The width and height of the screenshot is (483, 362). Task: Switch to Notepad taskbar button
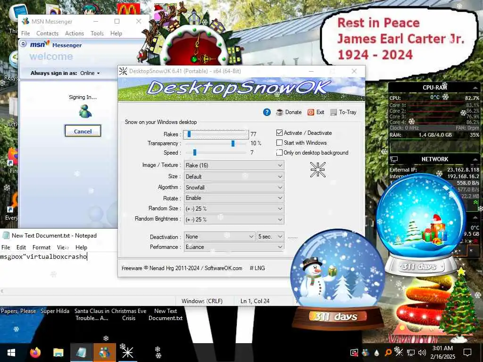tap(81, 353)
